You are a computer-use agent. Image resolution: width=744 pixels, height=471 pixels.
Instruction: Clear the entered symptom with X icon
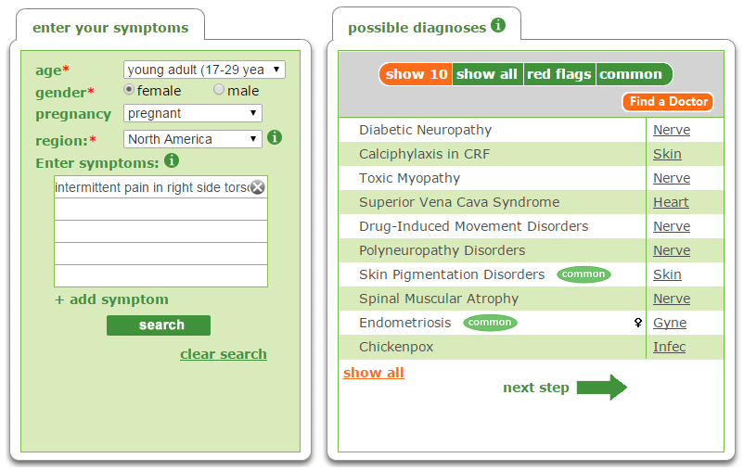258,187
